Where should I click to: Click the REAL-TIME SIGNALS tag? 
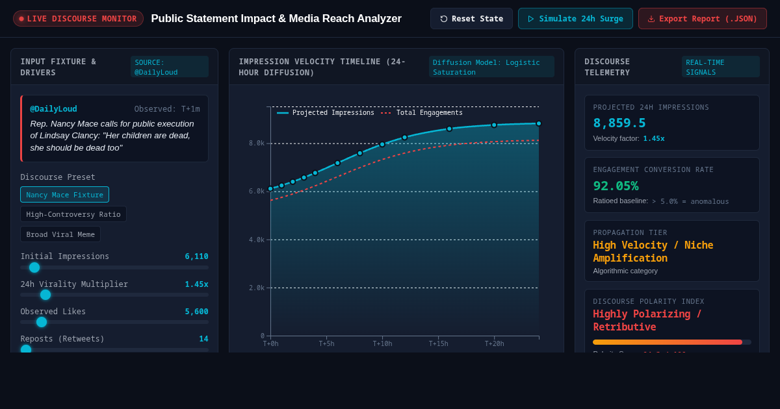point(721,67)
